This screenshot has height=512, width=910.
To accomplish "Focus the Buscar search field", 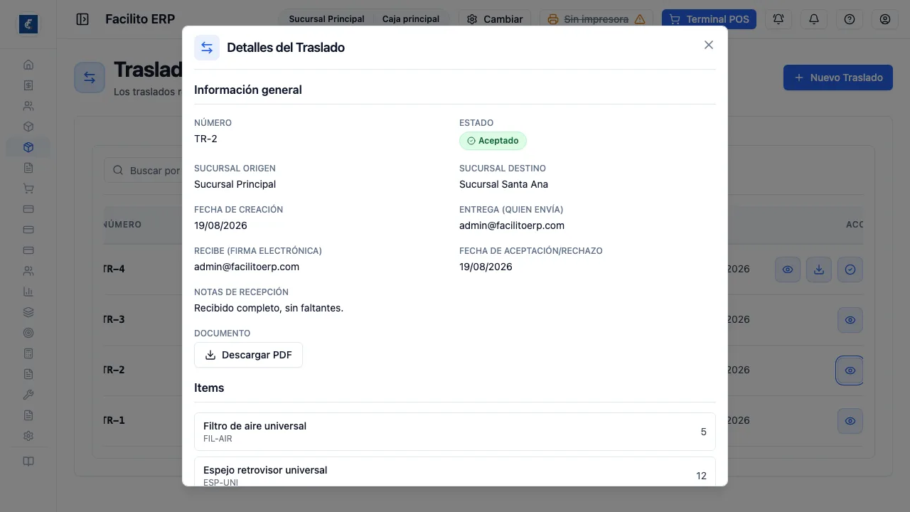I will point(142,171).
